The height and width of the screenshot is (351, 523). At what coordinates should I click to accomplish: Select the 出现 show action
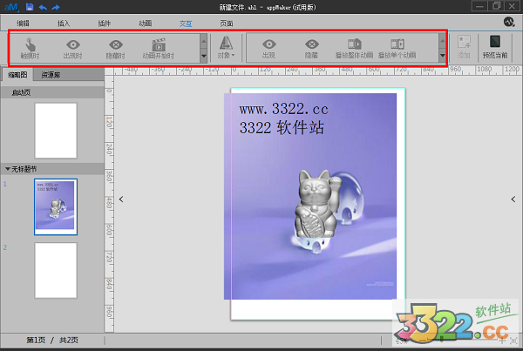tap(270, 47)
